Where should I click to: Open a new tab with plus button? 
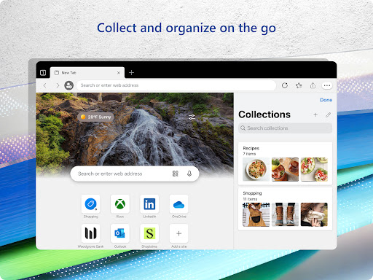[x=131, y=72]
